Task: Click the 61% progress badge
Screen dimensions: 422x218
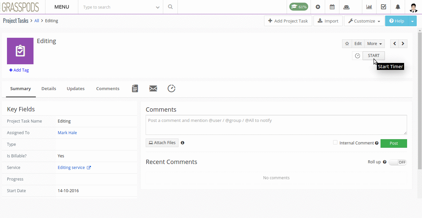Action: 299,7
